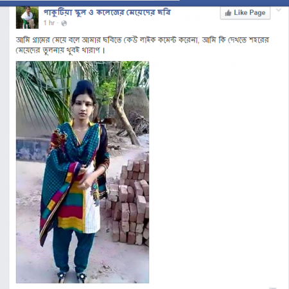Select the Bengali post caption text
The height and width of the screenshot is (289, 289).
point(143,45)
